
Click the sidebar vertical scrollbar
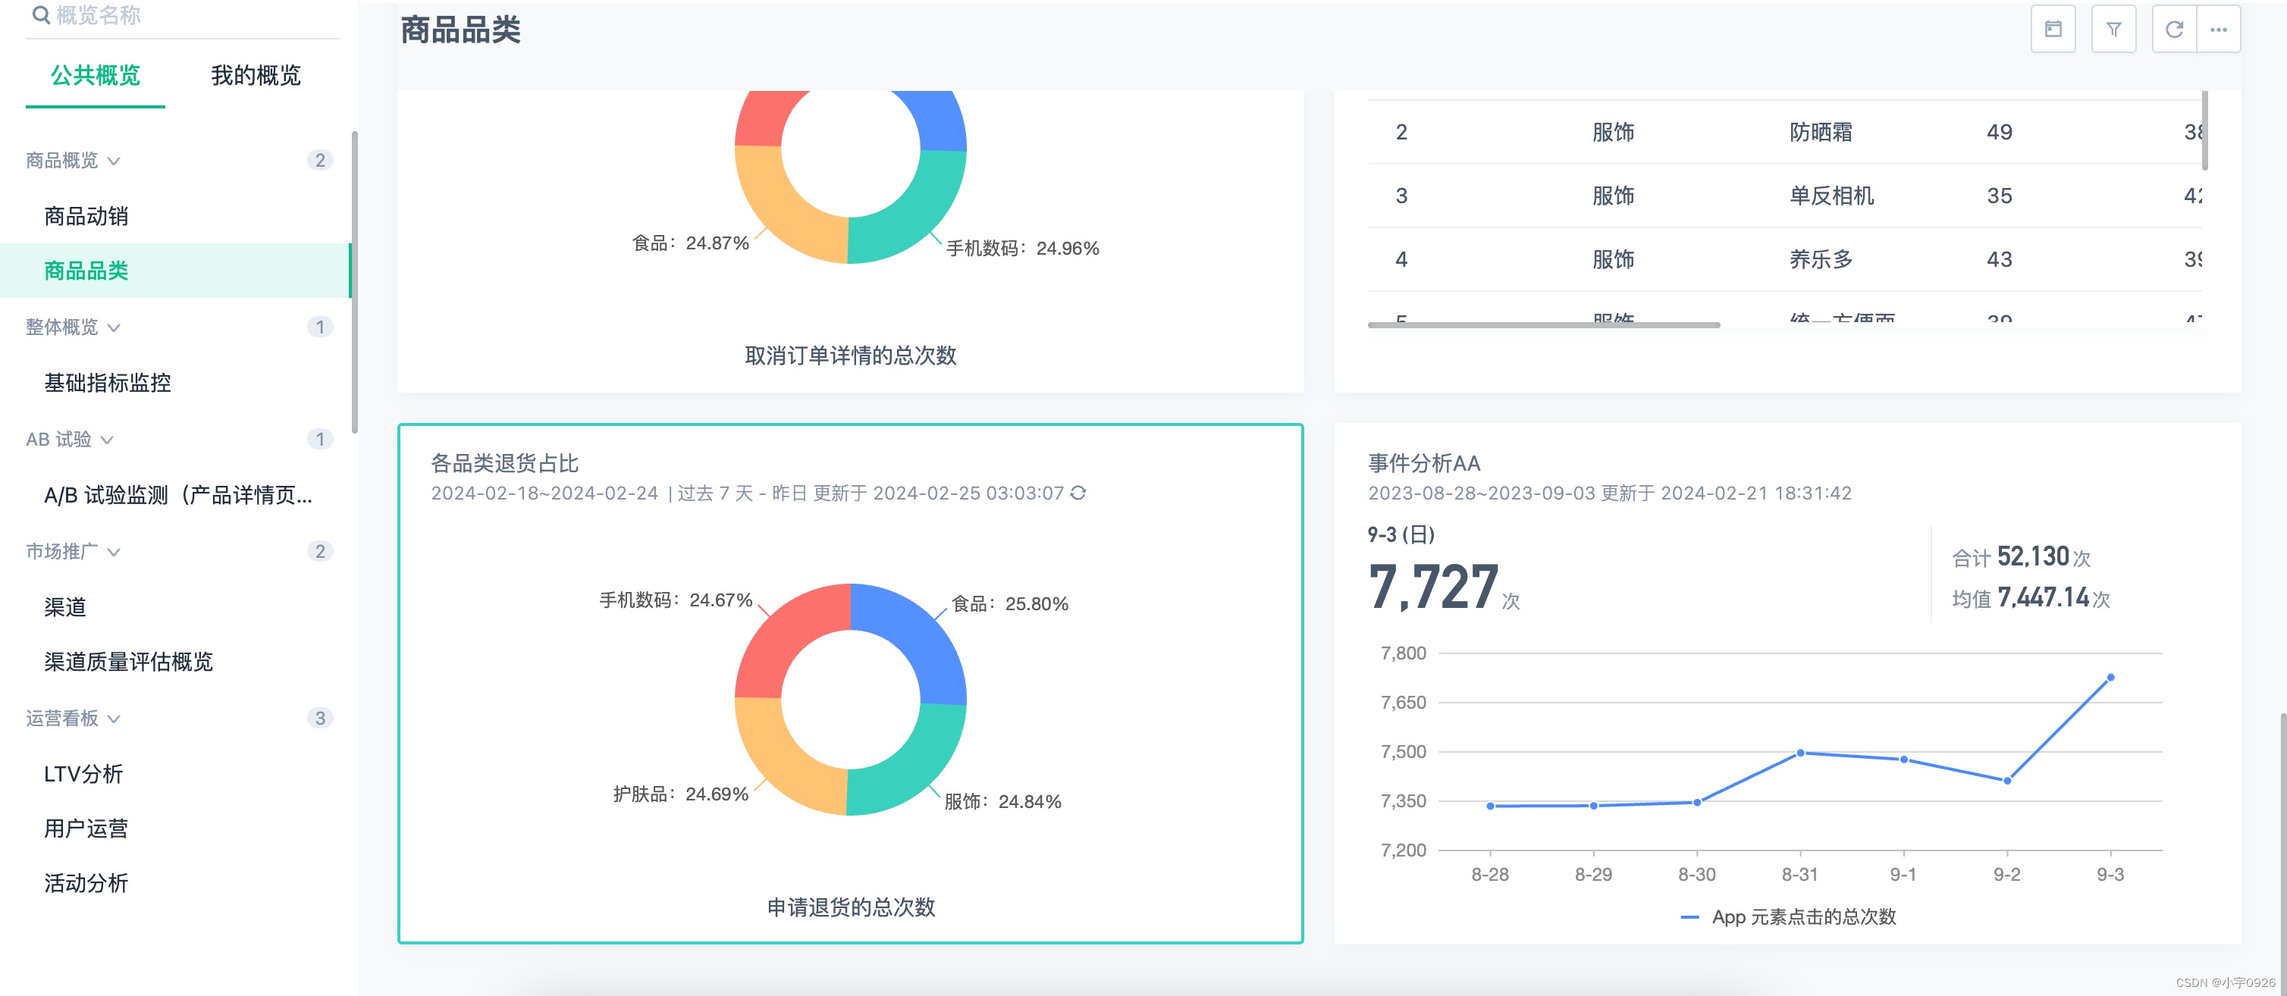point(354,282)
